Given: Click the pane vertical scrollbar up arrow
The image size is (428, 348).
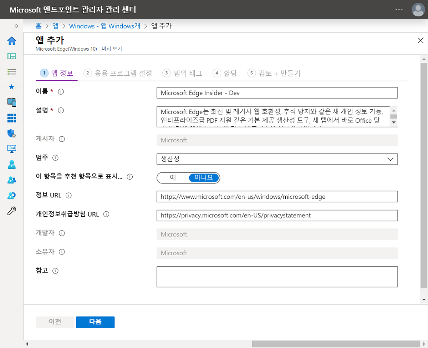Looking at the screenshot, I should pyautogui.click(x=424, y=59).
